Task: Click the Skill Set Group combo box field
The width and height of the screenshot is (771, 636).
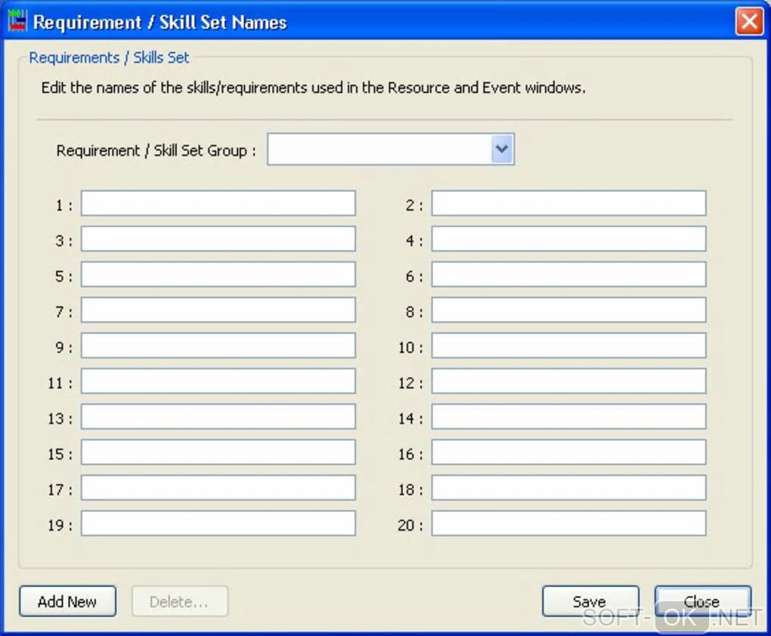Action: pyautogui.click(x=379, y=150)
